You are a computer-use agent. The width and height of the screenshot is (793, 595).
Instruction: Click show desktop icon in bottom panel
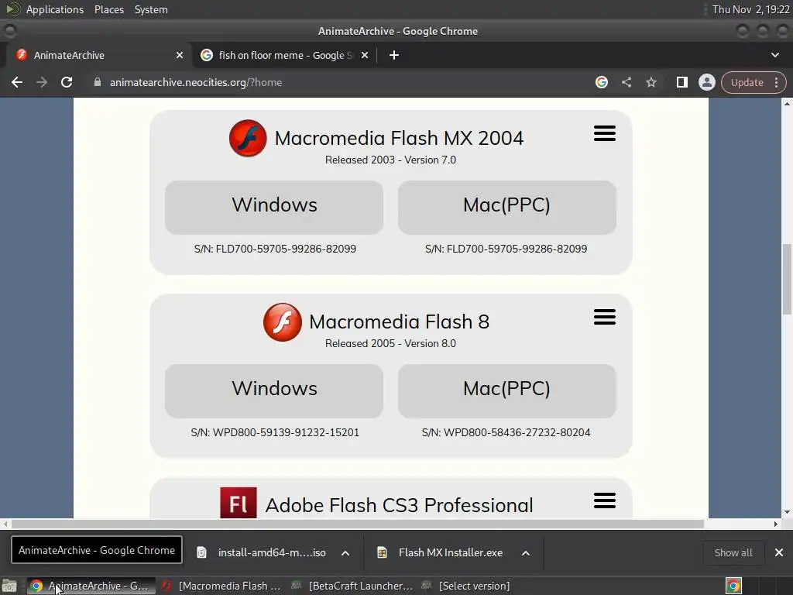pyautogui.click(x=9, y=586)
